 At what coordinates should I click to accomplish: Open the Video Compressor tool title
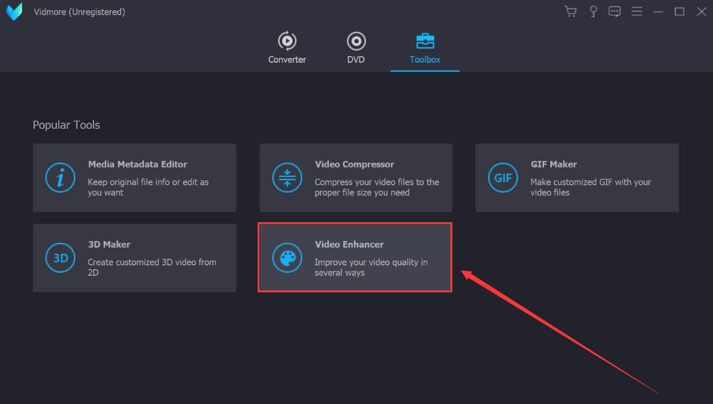(354, 164)
